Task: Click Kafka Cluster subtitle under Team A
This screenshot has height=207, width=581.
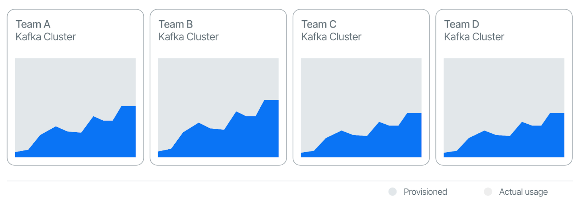Action: 46,37
